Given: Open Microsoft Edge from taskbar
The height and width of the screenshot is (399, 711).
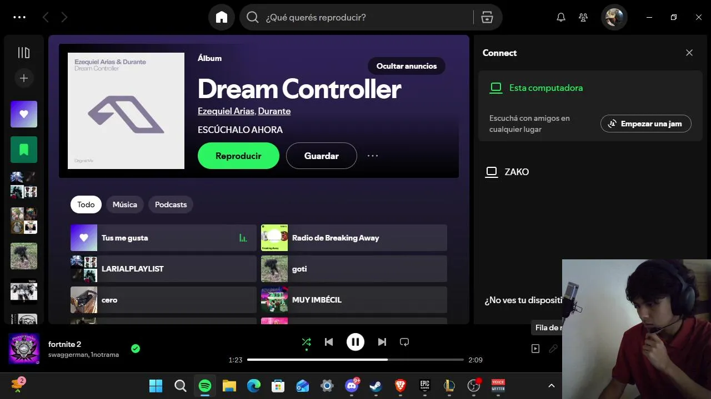Looking at the screenshot, I should click(x=254, y=385).
